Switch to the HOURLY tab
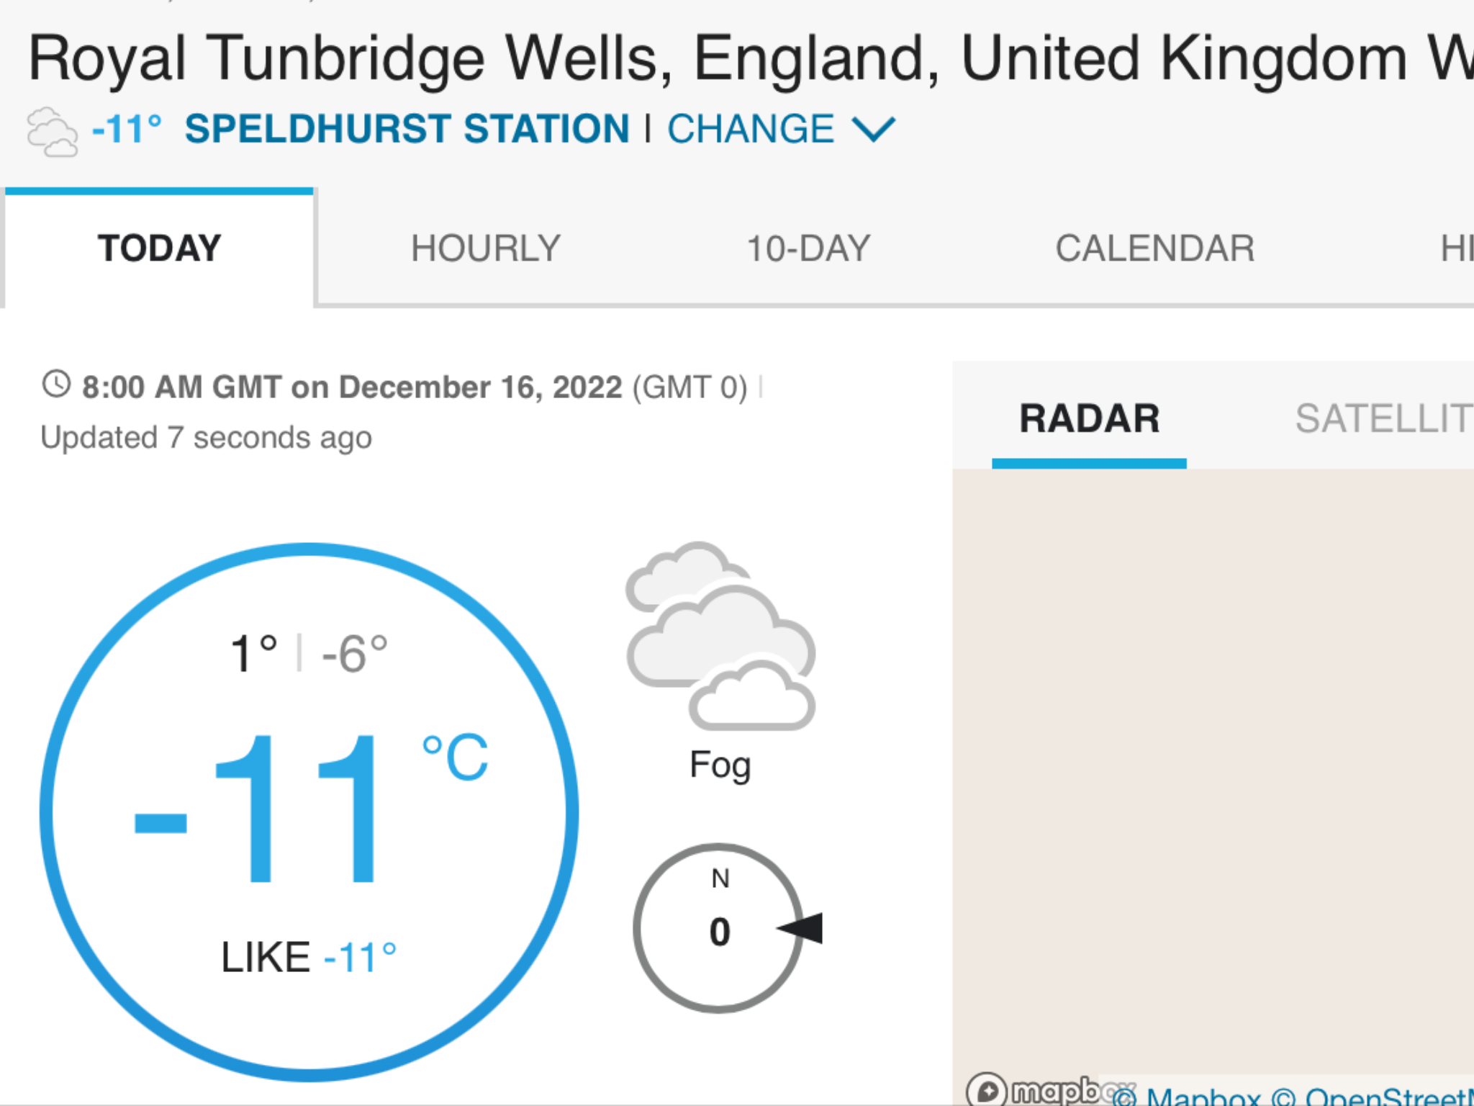Image resolution: width=1474 pixels, height=1106 pixels. 486,248
